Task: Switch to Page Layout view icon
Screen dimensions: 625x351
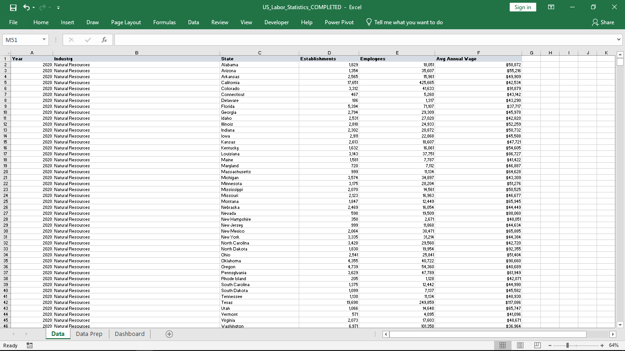Action: click(520, 346)
